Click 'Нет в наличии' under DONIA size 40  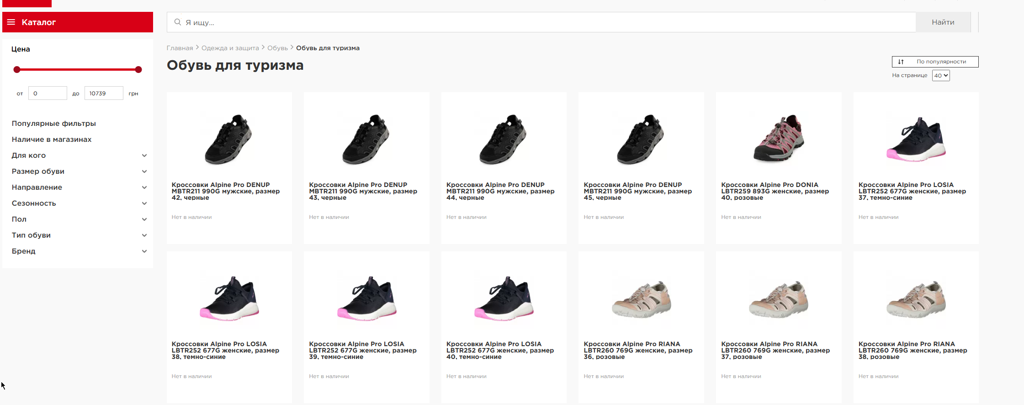(741, 217)
